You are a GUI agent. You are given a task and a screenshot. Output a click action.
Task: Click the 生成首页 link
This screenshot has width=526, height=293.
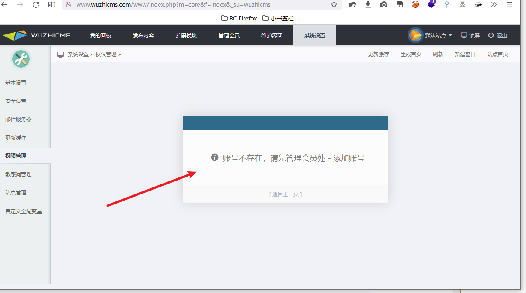point(411,55)
